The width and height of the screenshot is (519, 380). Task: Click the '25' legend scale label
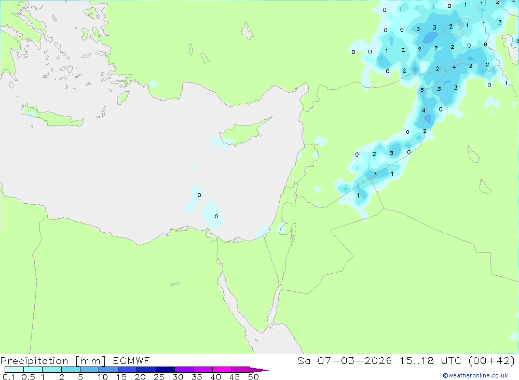(159, 377)
